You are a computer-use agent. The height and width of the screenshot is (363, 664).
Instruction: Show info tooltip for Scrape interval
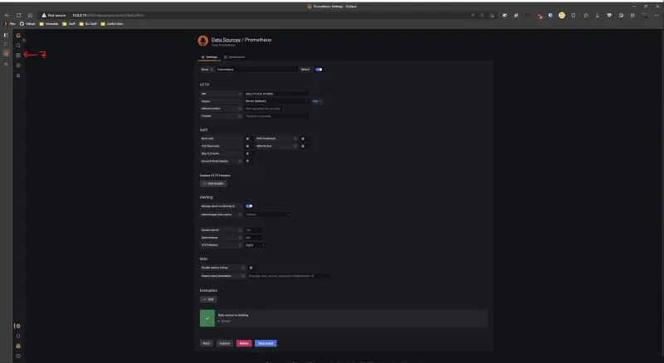click(240, 230)
